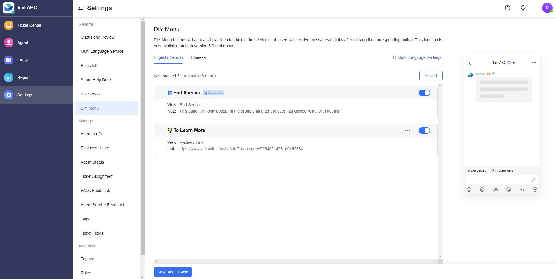Image resolution: width=556 pixels, height=279 pixels.
Task: Click the preview chat input field
Action: tap(502, 180)
